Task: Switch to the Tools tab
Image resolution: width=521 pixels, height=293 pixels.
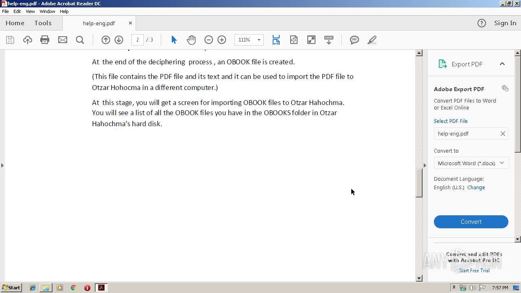Action: pos(43,23)
